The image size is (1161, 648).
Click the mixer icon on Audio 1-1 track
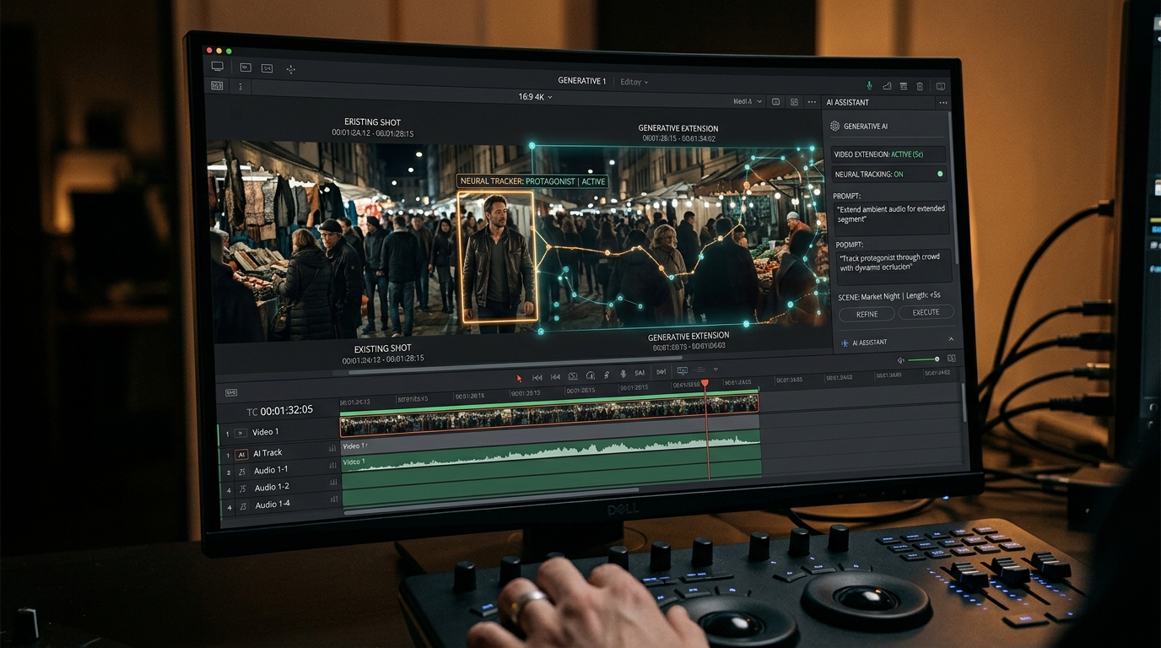point(332,466)
